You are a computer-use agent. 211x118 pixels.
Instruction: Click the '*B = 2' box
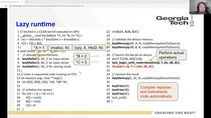(x=82, y=56)
